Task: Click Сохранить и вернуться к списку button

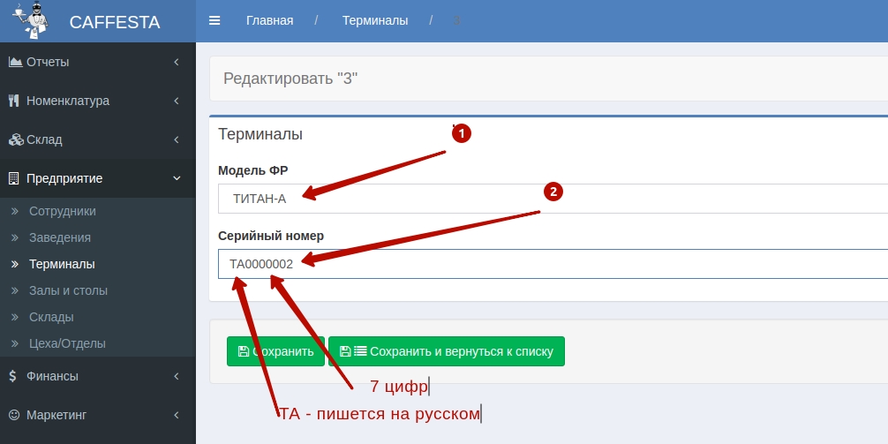Action: [447, 351]
